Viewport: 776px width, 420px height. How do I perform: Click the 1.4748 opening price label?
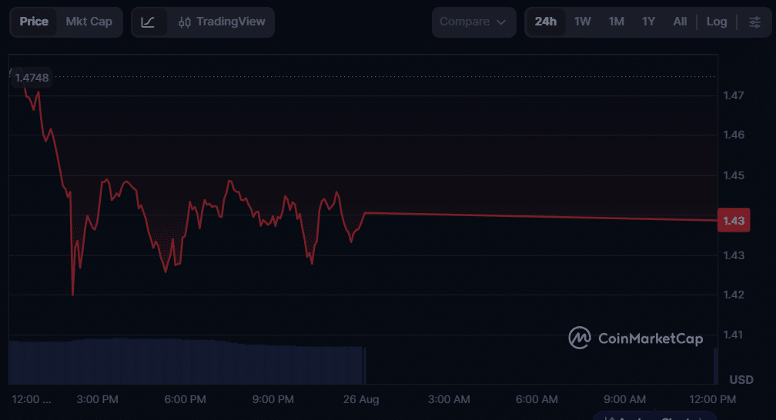pyautogui.click(x=32, y=78)
